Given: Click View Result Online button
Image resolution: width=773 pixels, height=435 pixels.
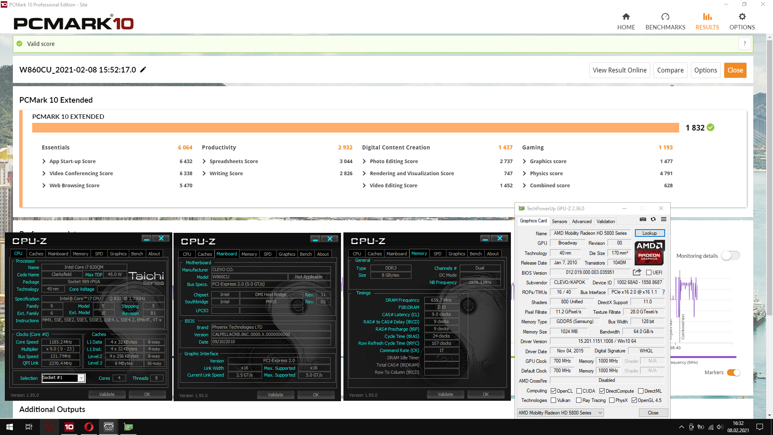Looking at the screenshot, I should tap(620, 70).
